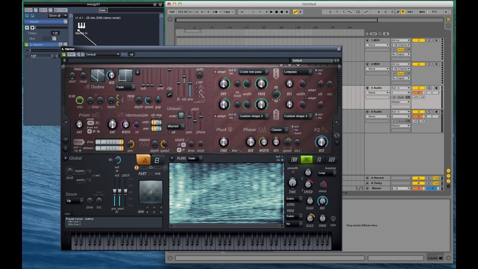Click the Harmor pre fx slider

coord(115,192)
